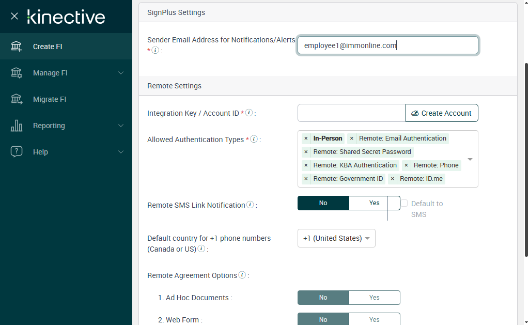Click the Sender Email Address input field

[388, 45]
